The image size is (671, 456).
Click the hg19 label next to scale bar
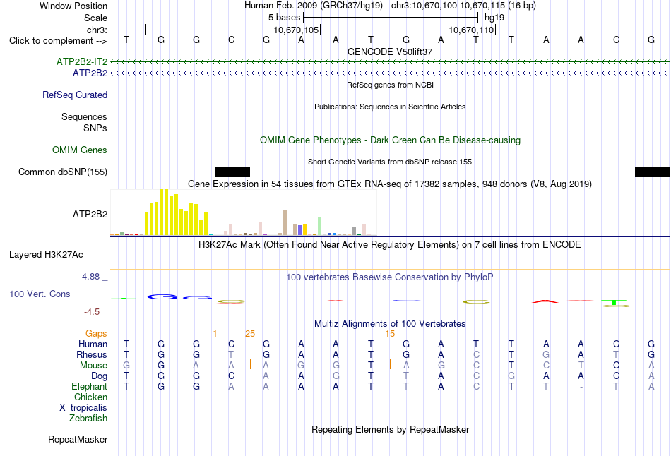coord(494,18)
